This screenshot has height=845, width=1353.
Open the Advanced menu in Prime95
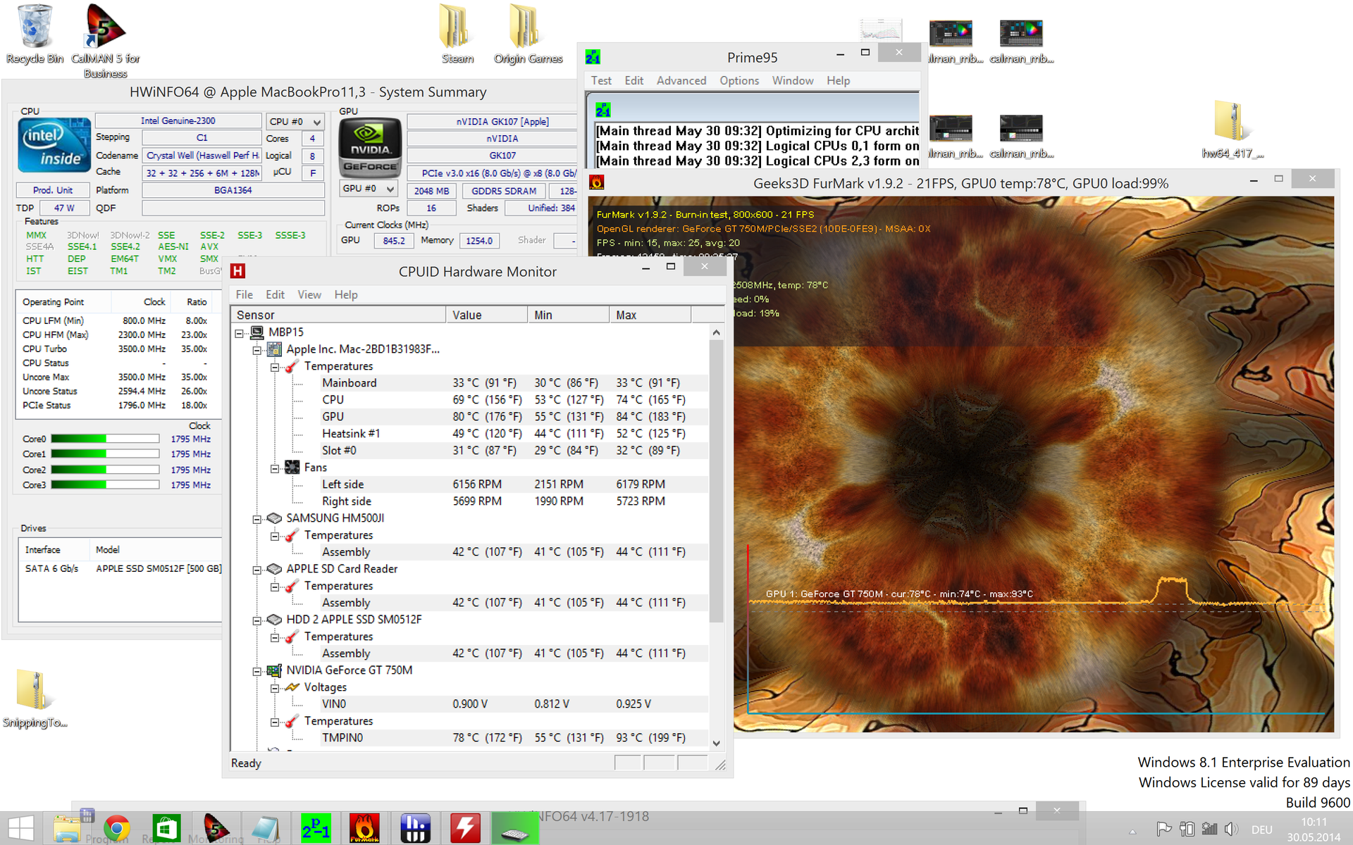click(681, 80)
